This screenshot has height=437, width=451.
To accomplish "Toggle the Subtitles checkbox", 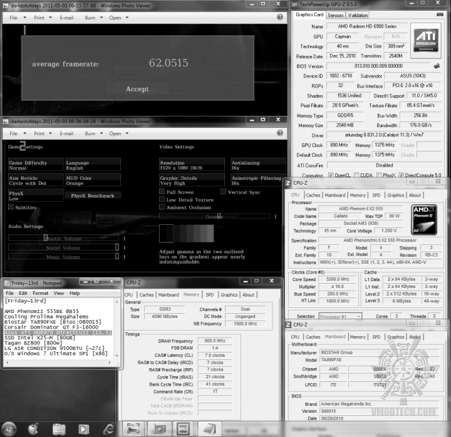I will [11, 207].
